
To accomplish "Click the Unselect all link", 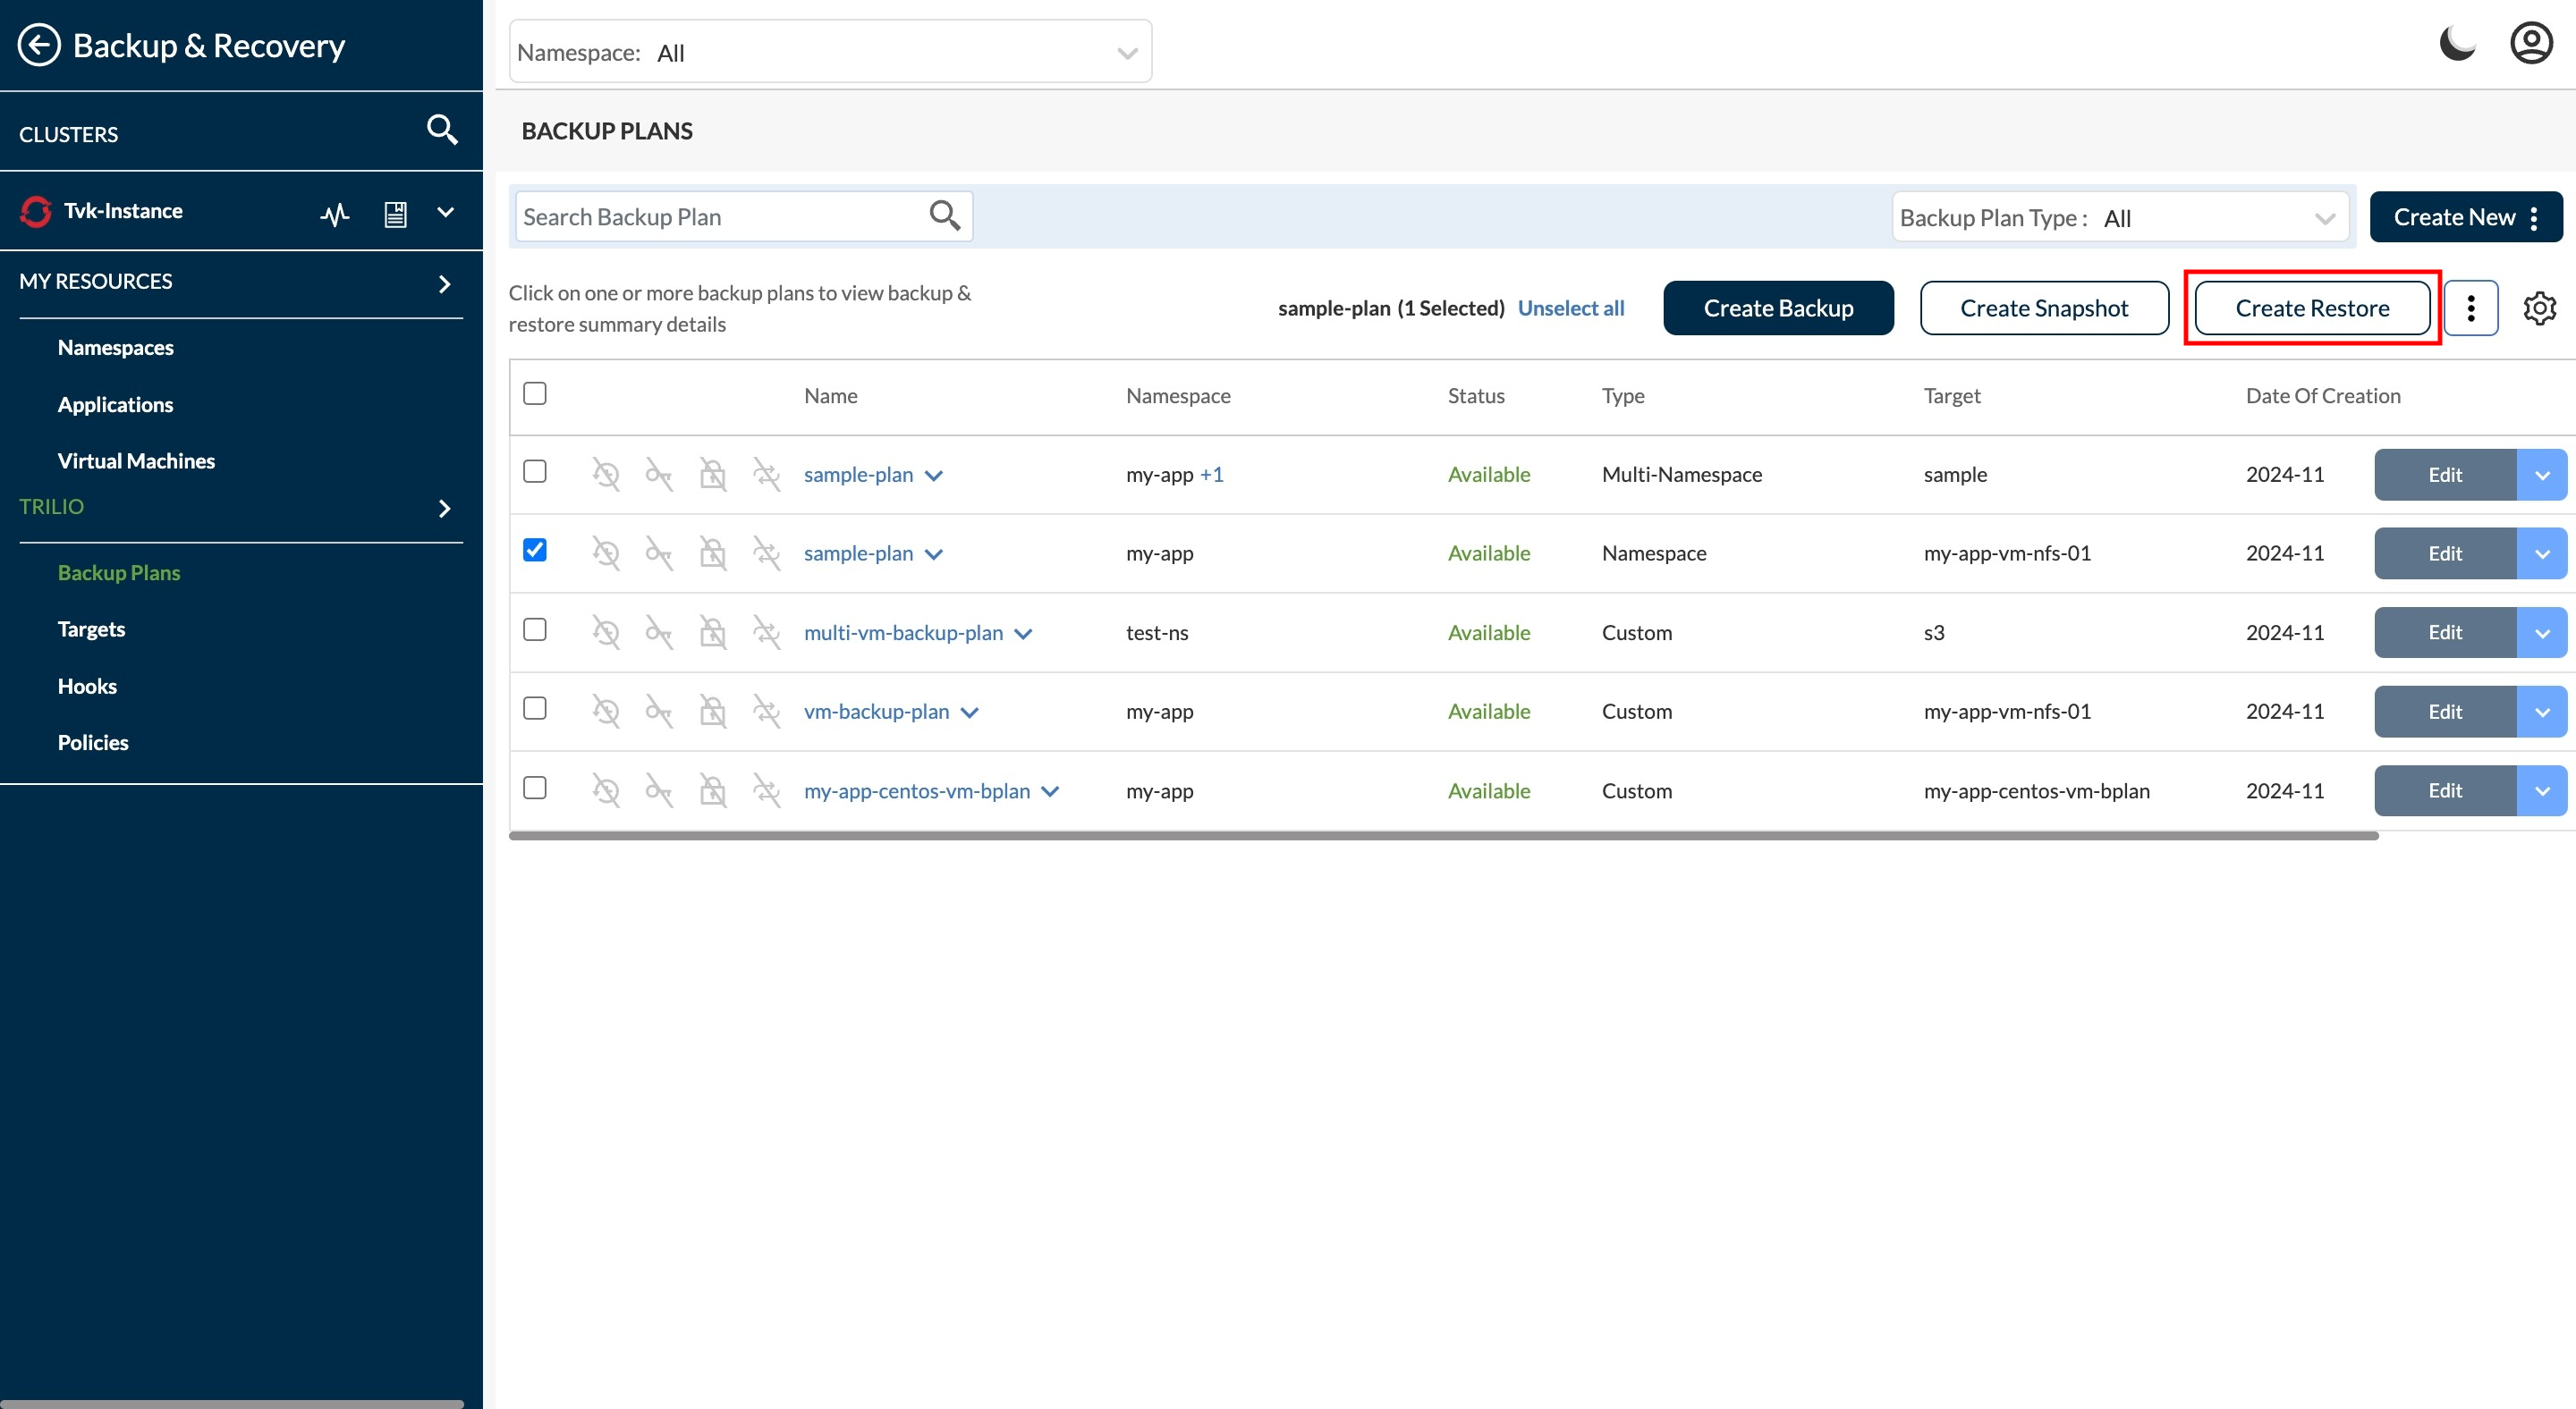I will [x=1570, y=308].
